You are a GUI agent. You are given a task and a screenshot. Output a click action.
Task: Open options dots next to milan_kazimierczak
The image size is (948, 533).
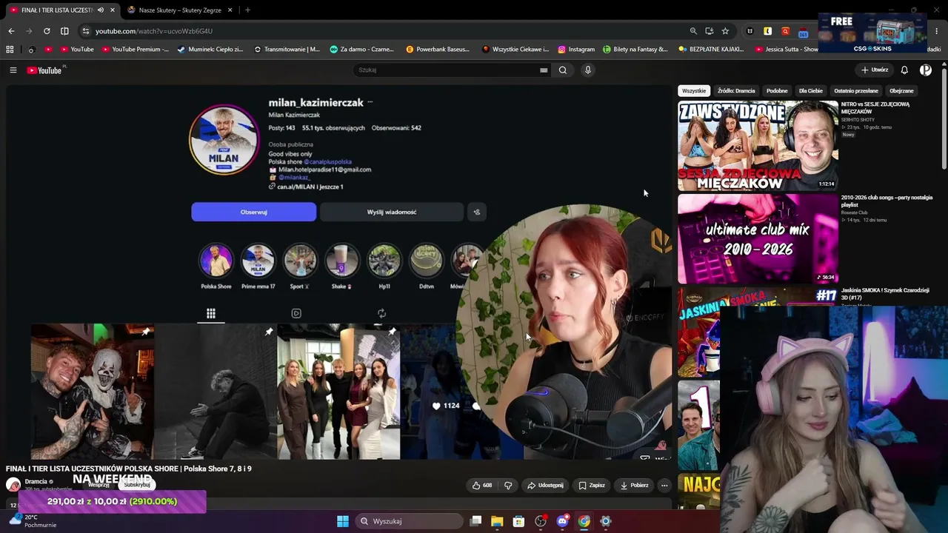[370, 102]
